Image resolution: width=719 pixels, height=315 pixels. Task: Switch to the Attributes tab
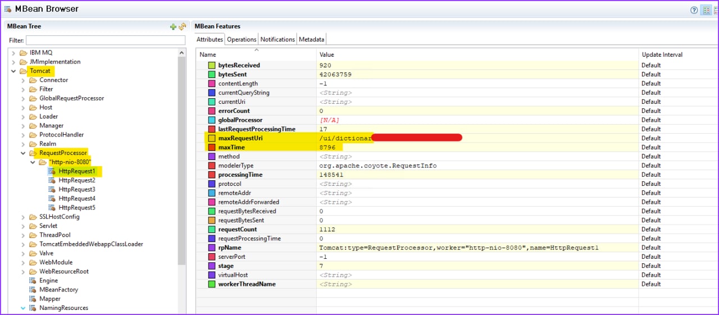coord(210,39)
